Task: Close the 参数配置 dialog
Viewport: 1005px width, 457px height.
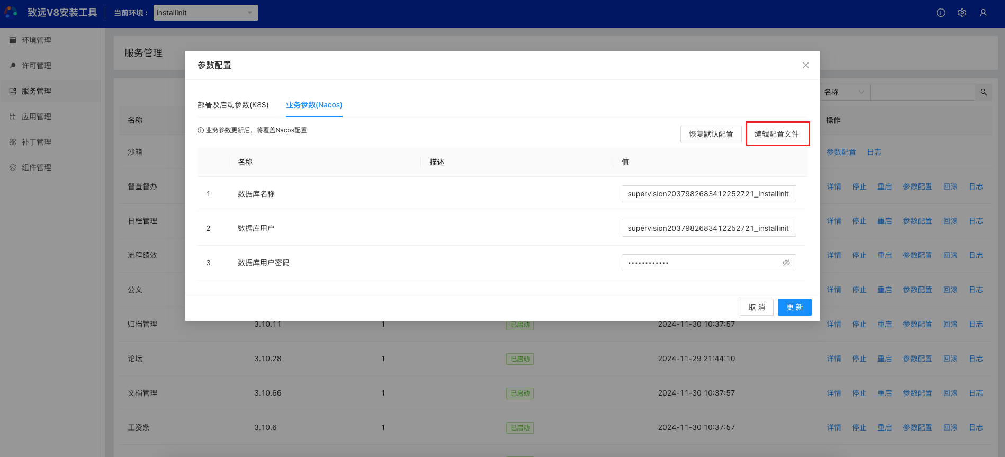Action: (x=806, y=65)
